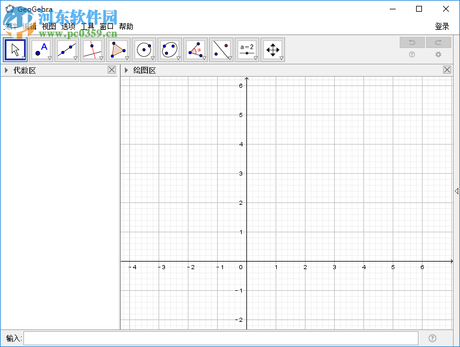Image resolution: width=460 pixels, height=347 pixels.
Task: Select the Point tool
Action: 41,50
